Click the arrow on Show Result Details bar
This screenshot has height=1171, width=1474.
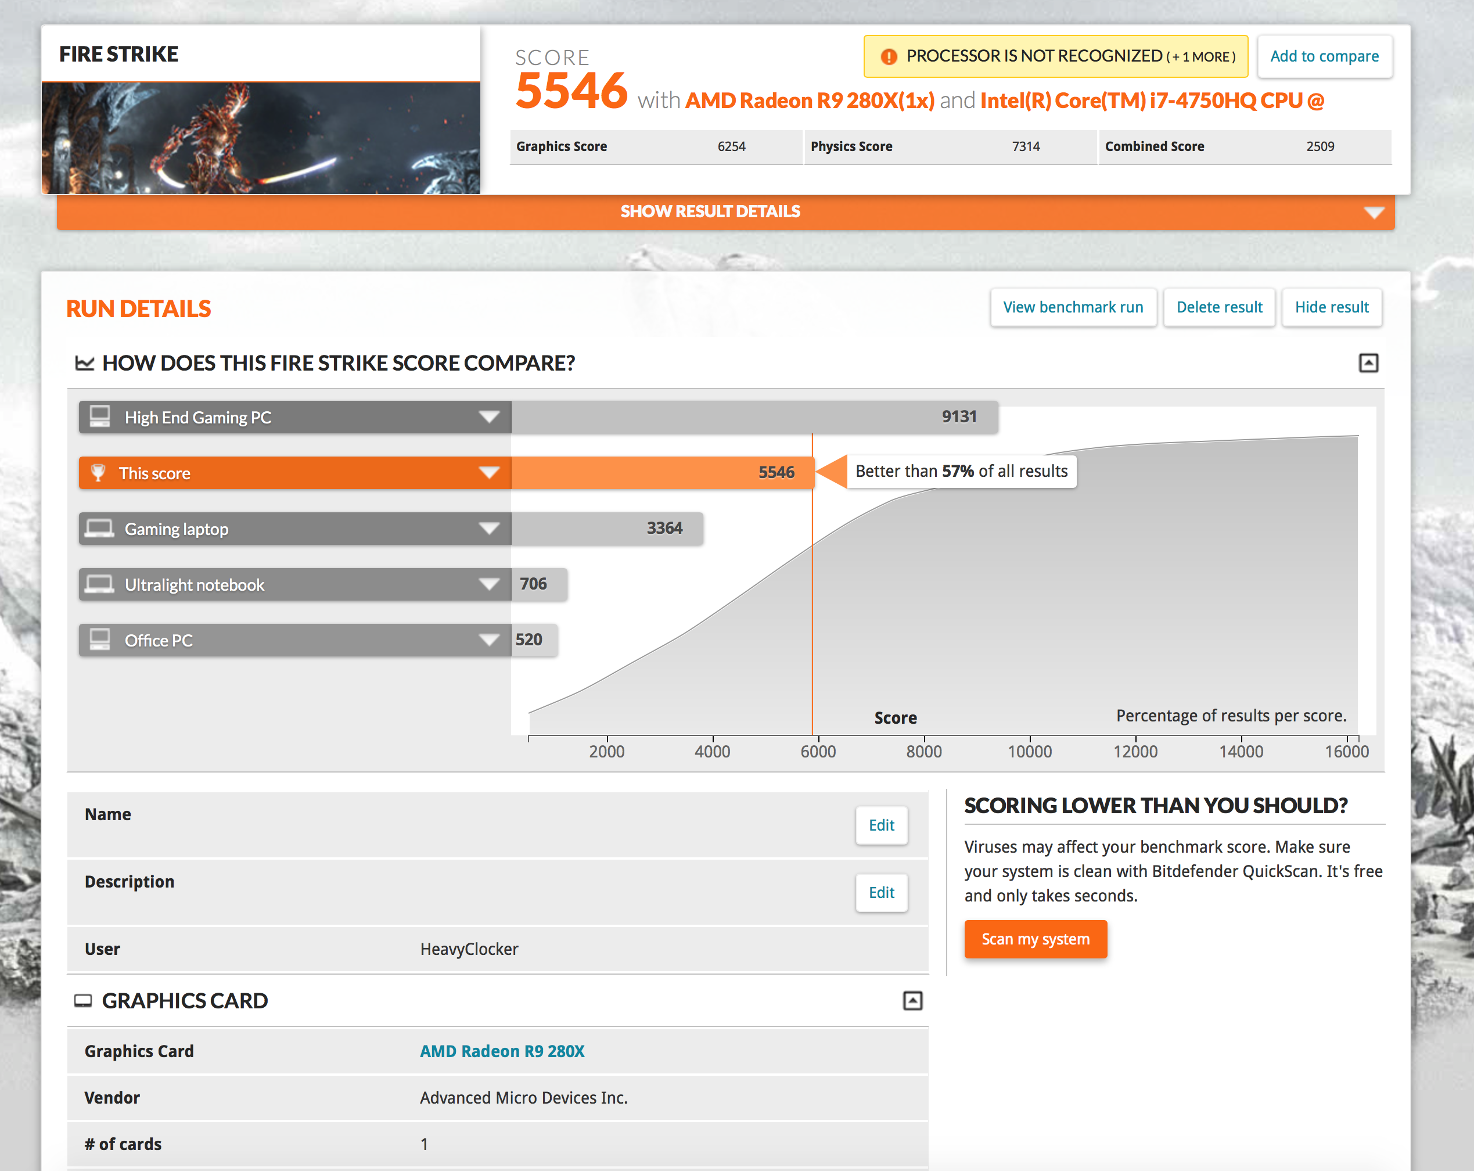[1374, 213]
